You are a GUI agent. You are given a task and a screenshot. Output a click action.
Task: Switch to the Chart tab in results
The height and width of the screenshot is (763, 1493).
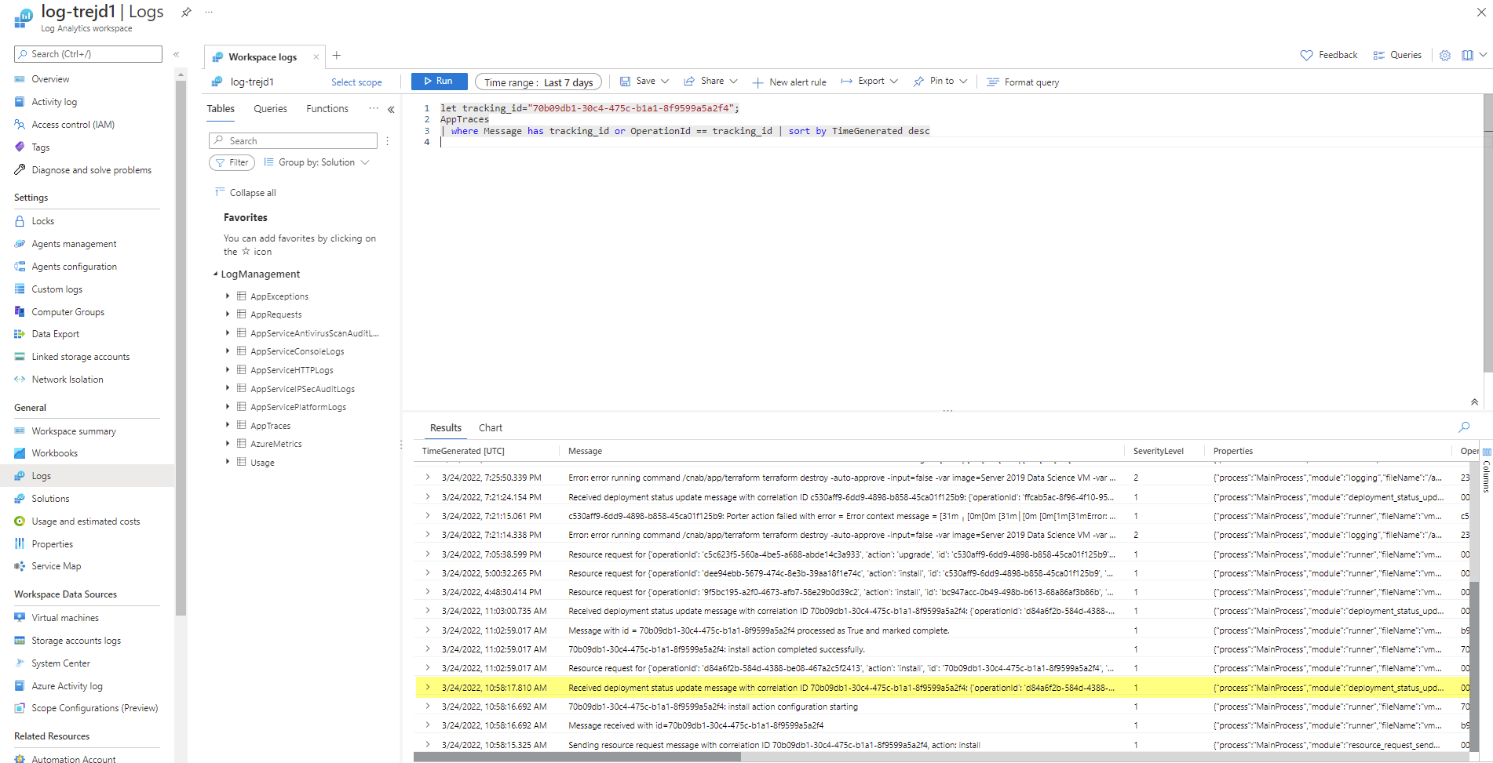[x=490, y=427]
